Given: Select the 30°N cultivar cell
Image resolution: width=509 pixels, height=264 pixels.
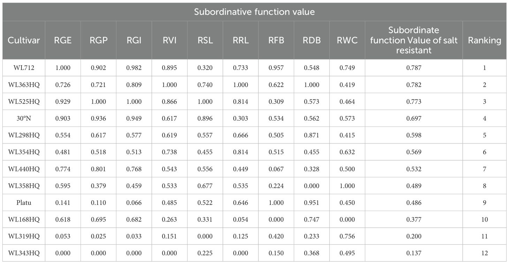Looking at the screenshot, I should tap(24, 119).
